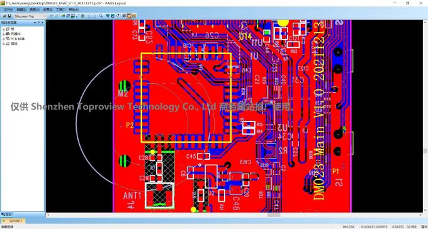Click the Open file toolbar icon

pos(4,16)
